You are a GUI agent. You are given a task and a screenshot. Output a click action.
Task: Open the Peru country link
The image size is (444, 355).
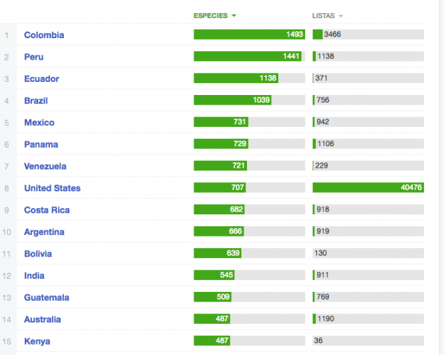(34, 57)
